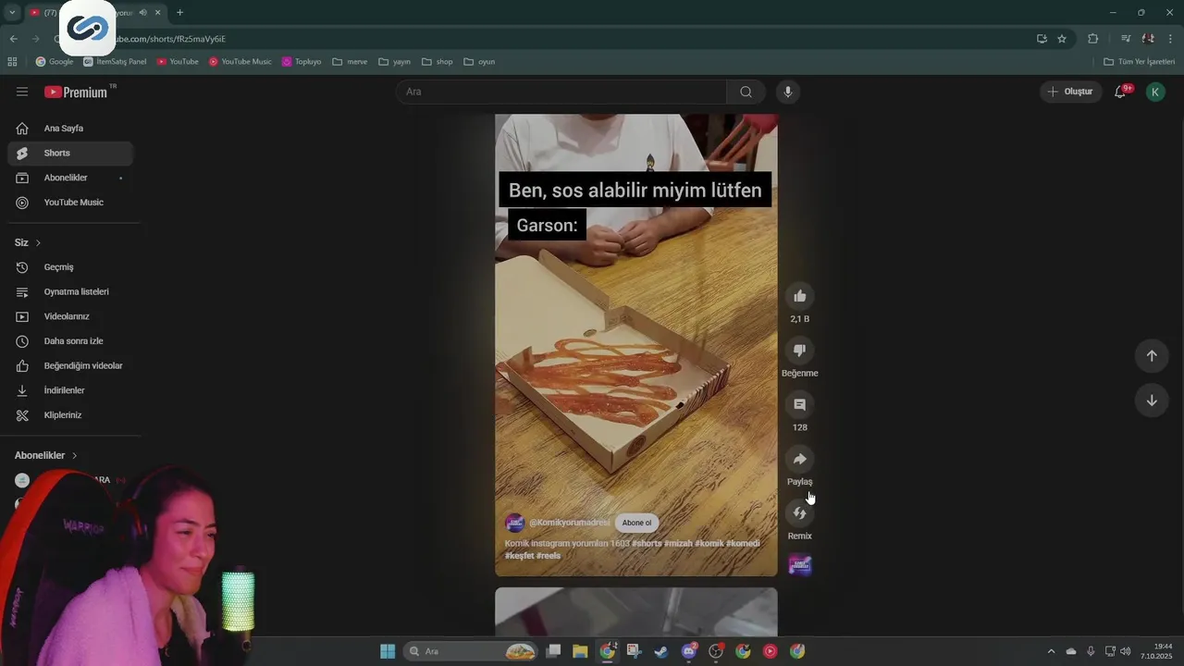Open @Komikyorumadresi channel link
This screenshot has height=666, width=1184.
[569, 523]
